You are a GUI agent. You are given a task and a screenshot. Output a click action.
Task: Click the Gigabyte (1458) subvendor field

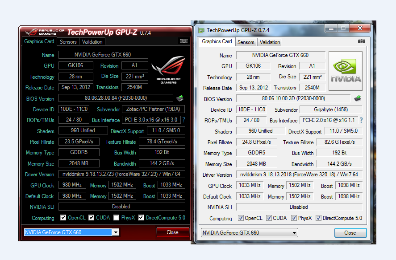331,110
